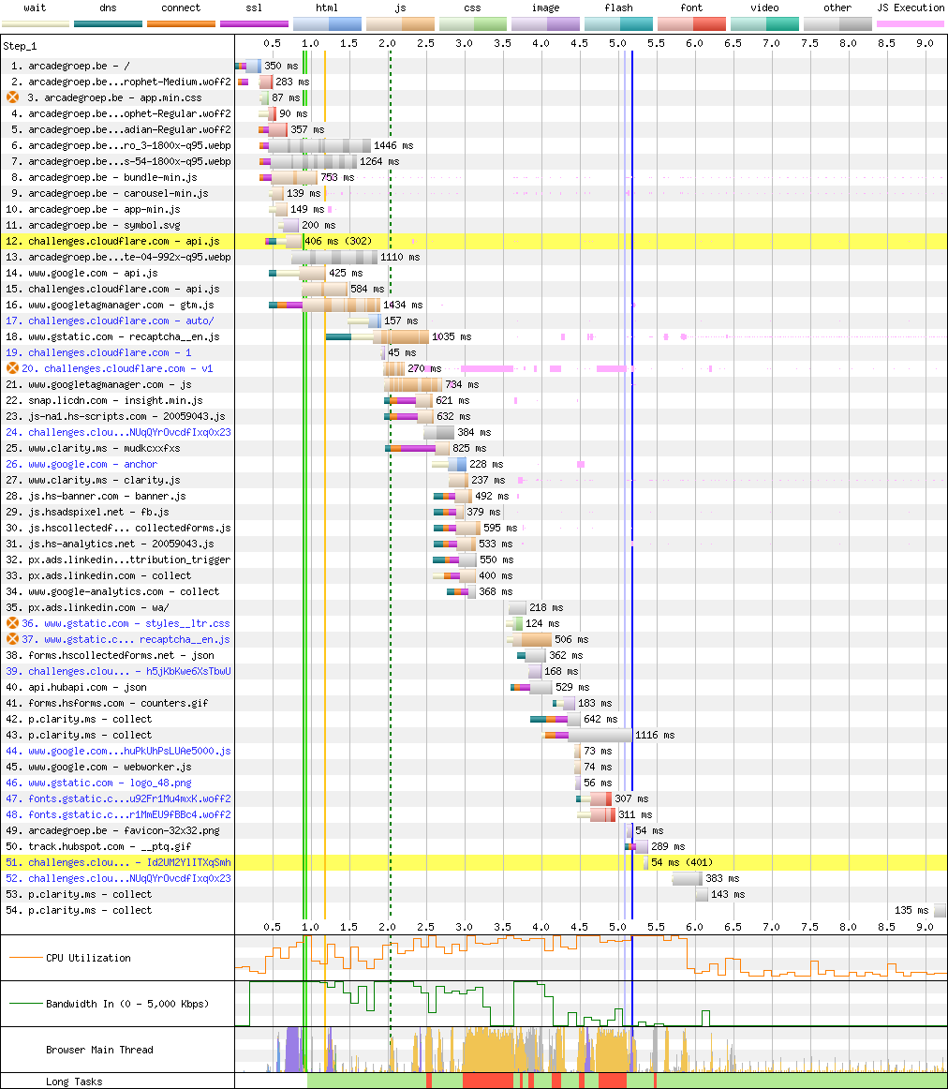Open request 37 recaptcha__en.js link
The image size is (948, 1089).
click(x=126, y=640)
